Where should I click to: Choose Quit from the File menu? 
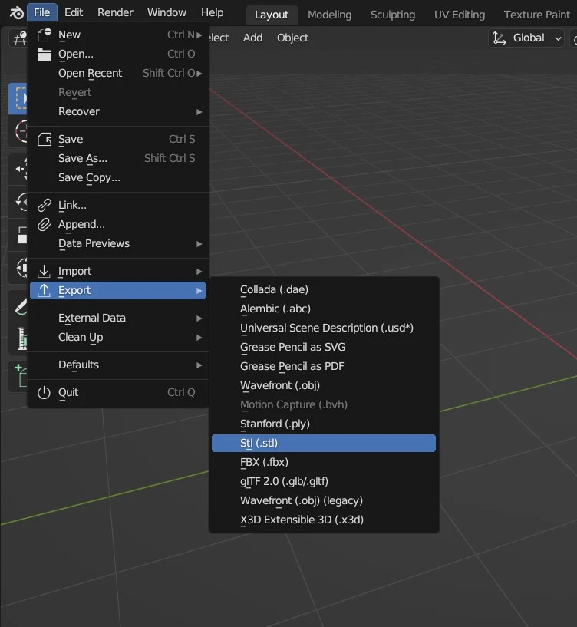coord(118,392)
